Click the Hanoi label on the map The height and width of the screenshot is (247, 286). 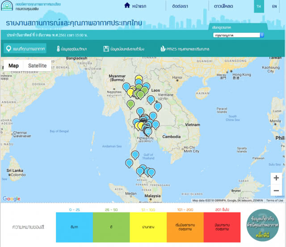click(x=177, y=77)
